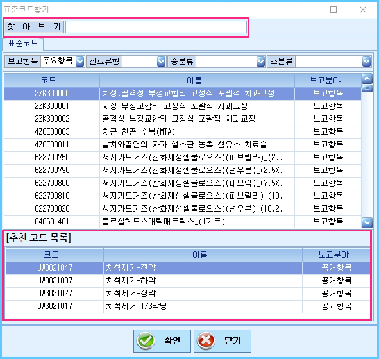Select row 플로실헤모스태틱매트릭스_(1키트)

pyautogui.click(x=183, y=221)
